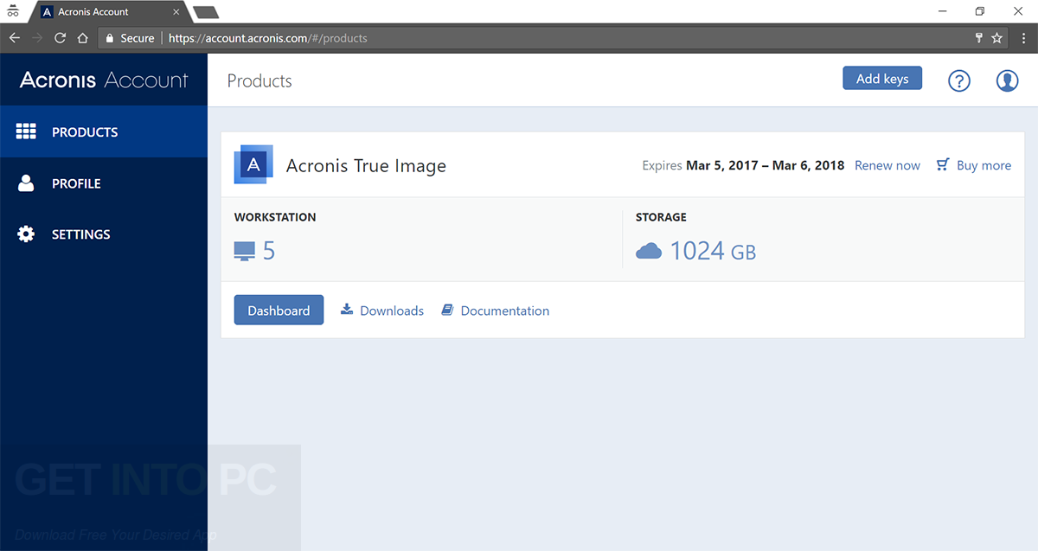Click the 1024 GB storage value
Viewport: 1038px width, 551px height.
pyautogui.click(x=713, y=251)
